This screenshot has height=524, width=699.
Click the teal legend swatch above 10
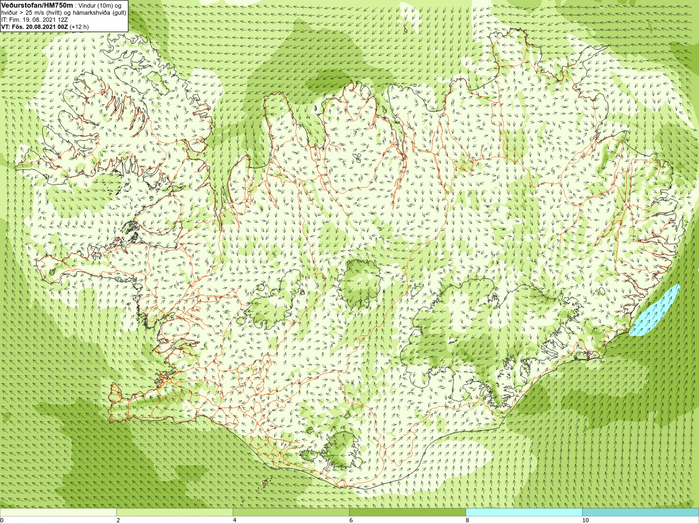[x=641, y=513]
